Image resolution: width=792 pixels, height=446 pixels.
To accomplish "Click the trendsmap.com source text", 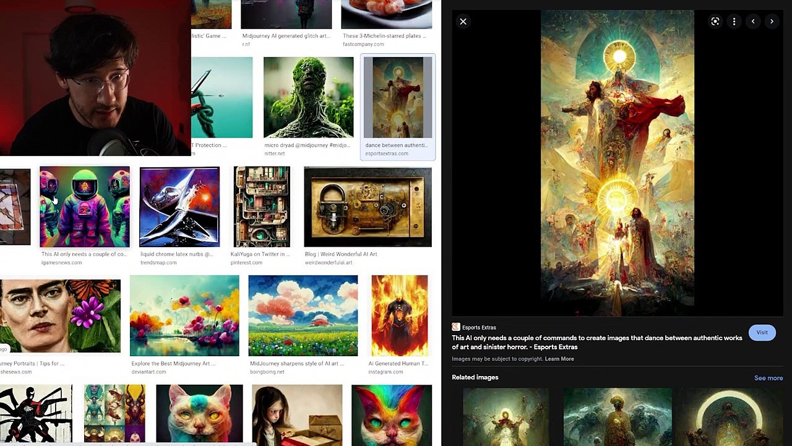I will (158, 263).
